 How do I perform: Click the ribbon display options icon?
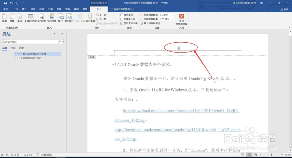click(261, 3)
